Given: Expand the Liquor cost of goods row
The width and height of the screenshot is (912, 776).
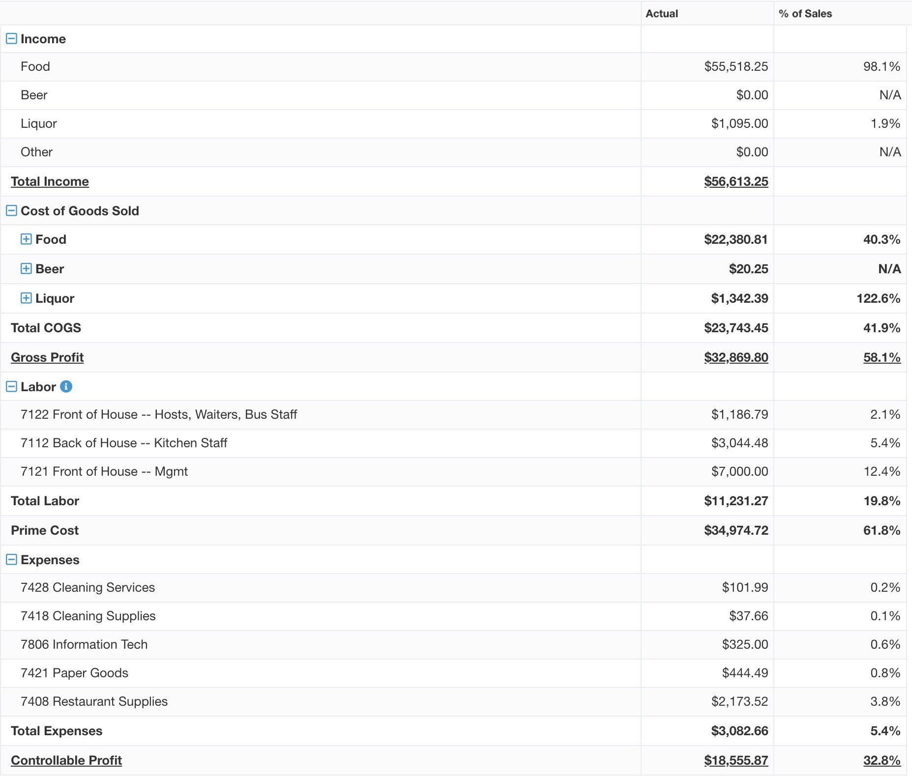Looking at the screenshot, I should (26, 298).
